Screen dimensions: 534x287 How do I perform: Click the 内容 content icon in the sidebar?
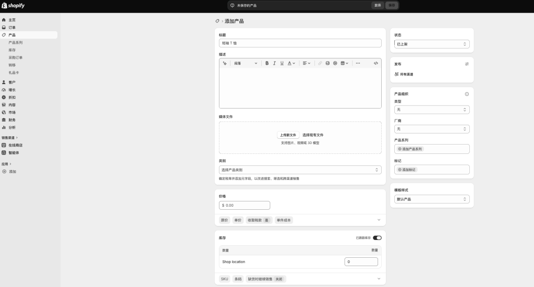[4, 105]
